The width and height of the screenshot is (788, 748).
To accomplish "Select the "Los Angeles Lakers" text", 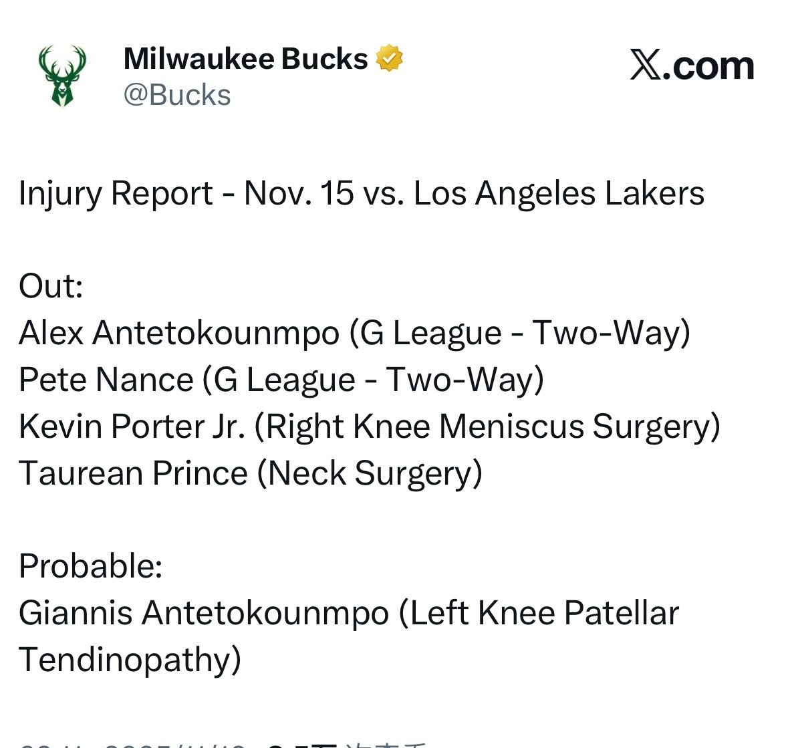I will [x=559, y=194].
